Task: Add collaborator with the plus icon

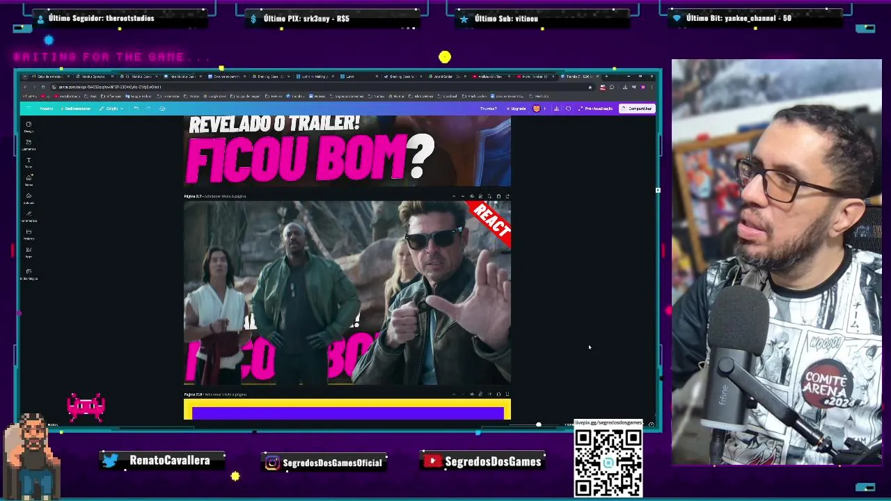Action: [x=544, y=109]
